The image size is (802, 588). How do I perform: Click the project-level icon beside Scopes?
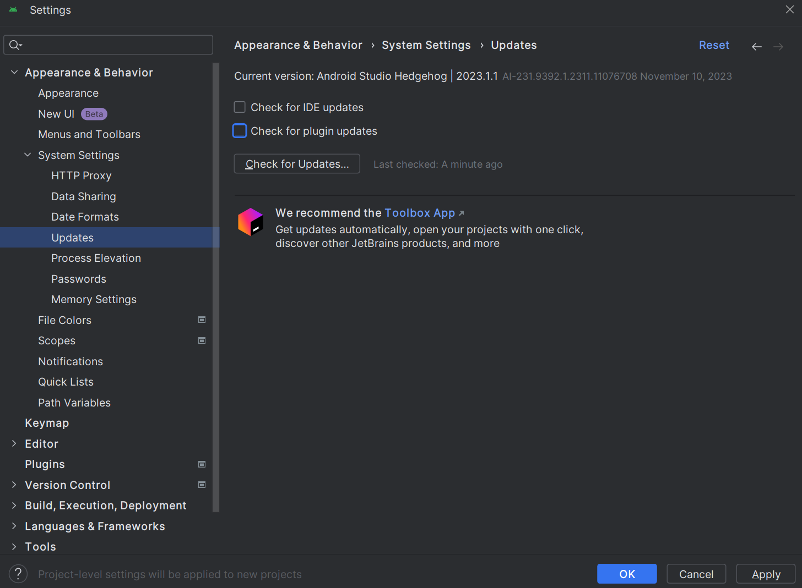coord(202,340)
